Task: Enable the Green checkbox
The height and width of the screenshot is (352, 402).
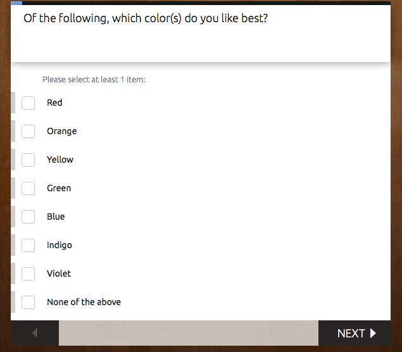Action: pyautogui.click(x=28, y=188)
